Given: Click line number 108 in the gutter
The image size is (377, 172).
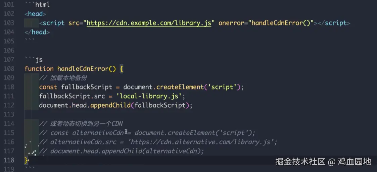Looking at the screenshot, I should [x=9, y=69].
